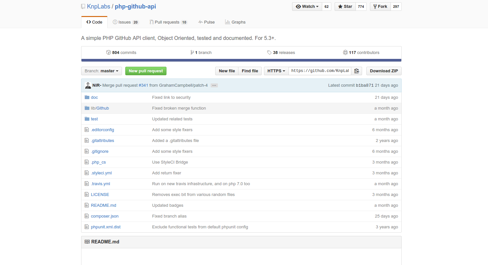
Task: Open the Watch dropdown button
Action: (x=307, y=7)
